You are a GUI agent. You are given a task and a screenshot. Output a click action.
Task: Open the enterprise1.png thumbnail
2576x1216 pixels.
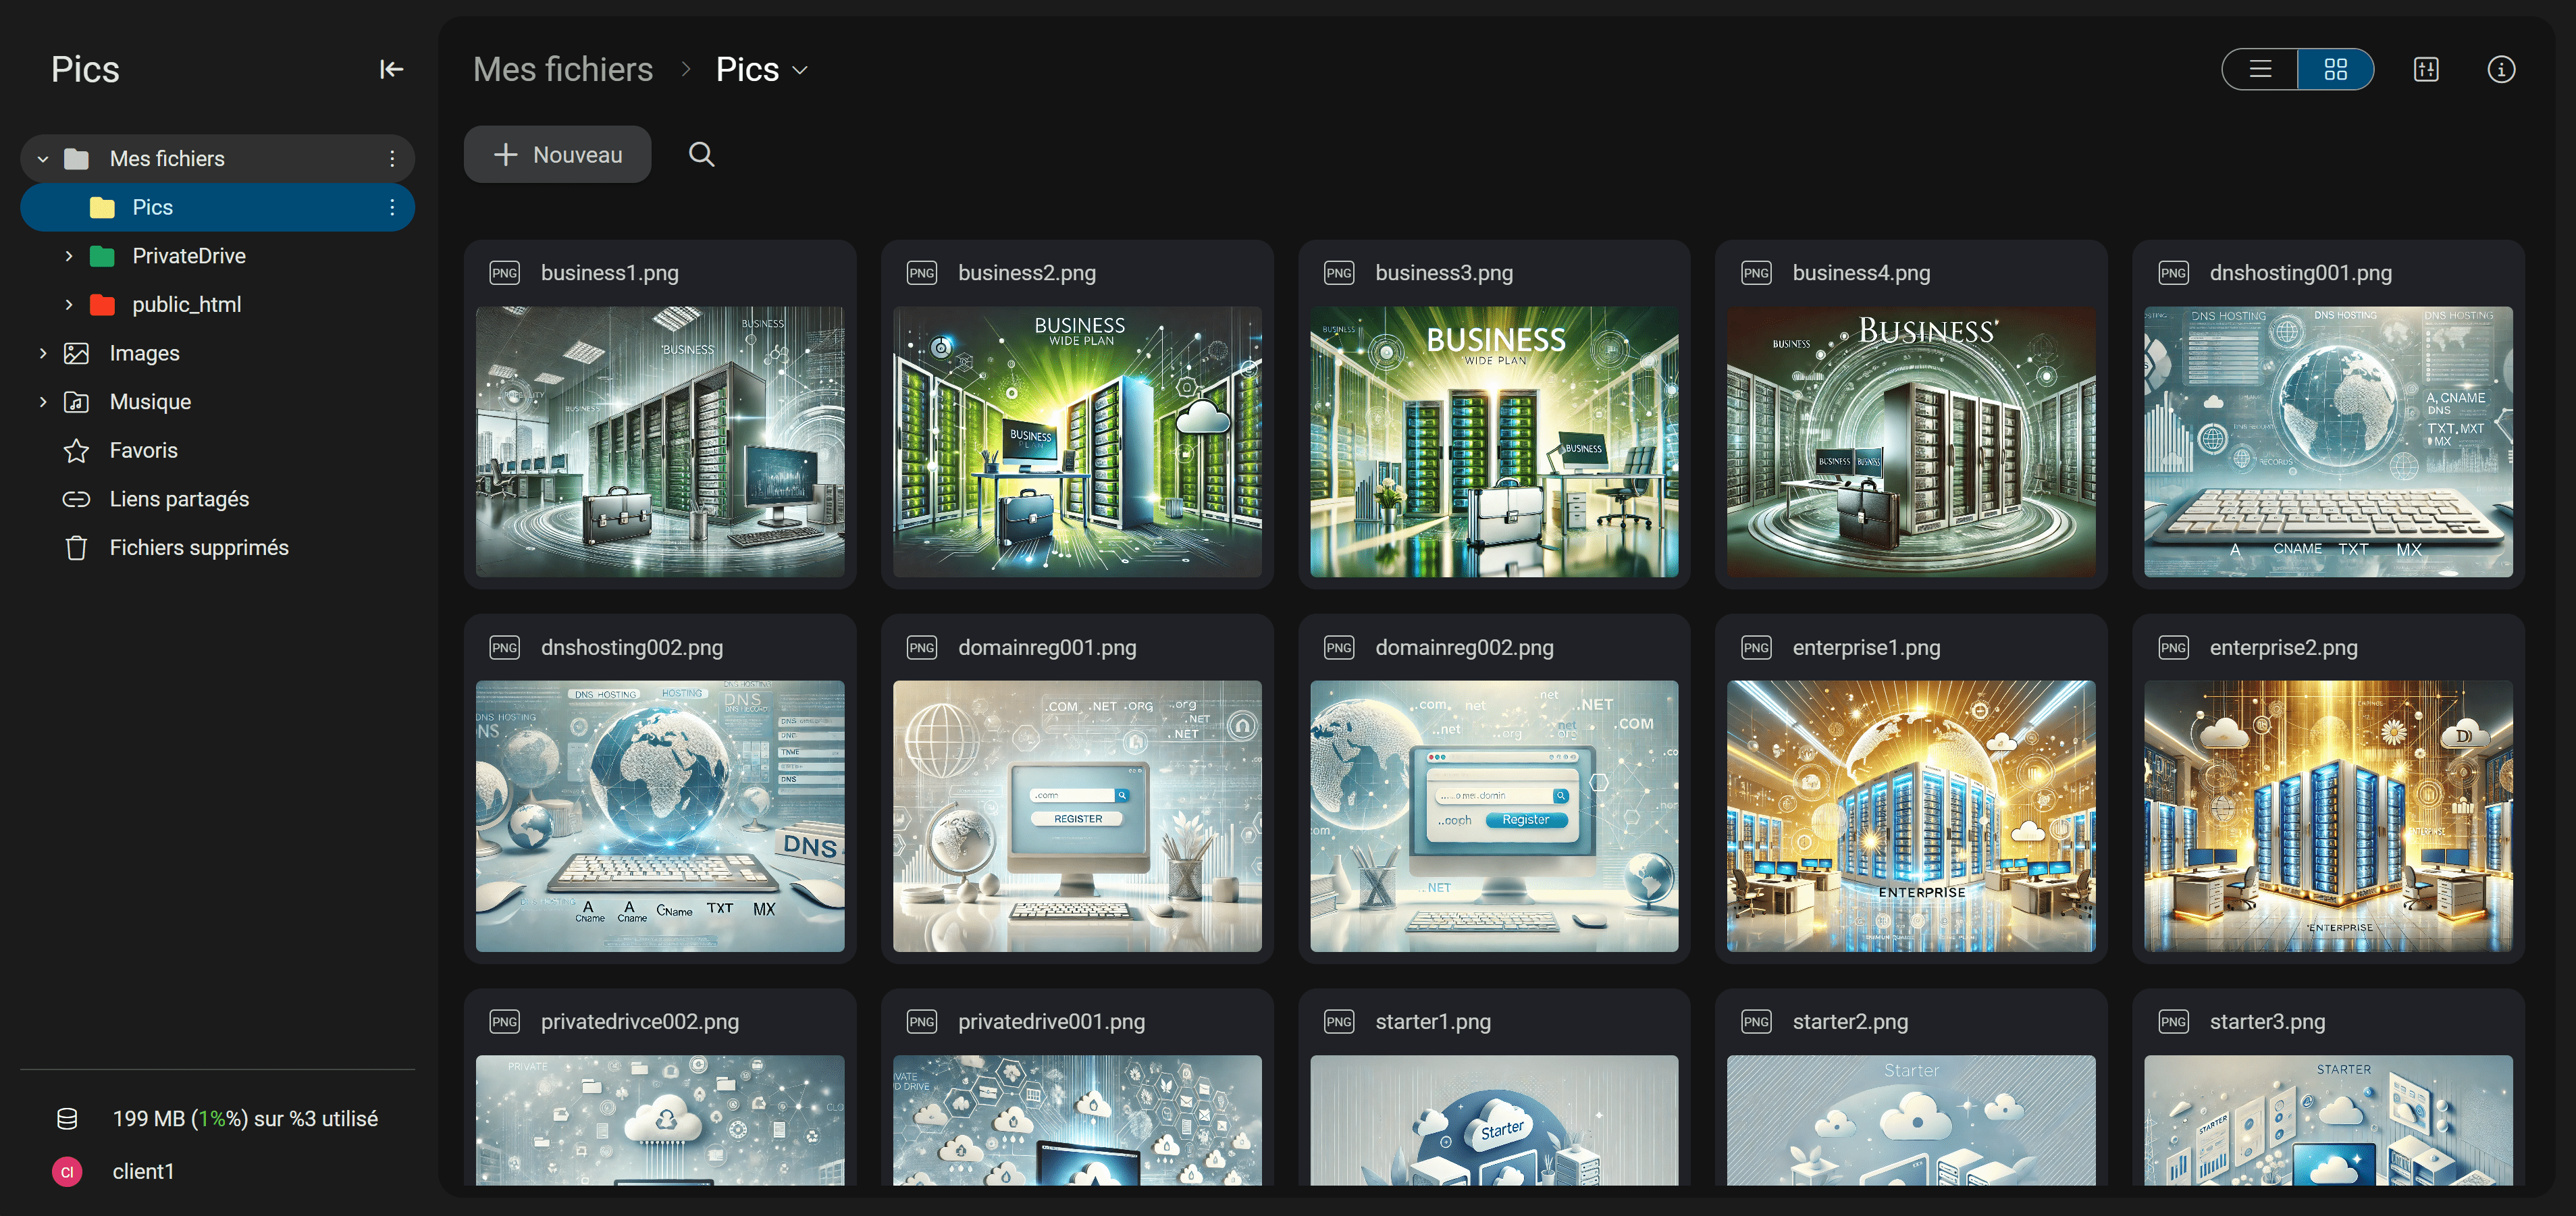(1910, 815)
